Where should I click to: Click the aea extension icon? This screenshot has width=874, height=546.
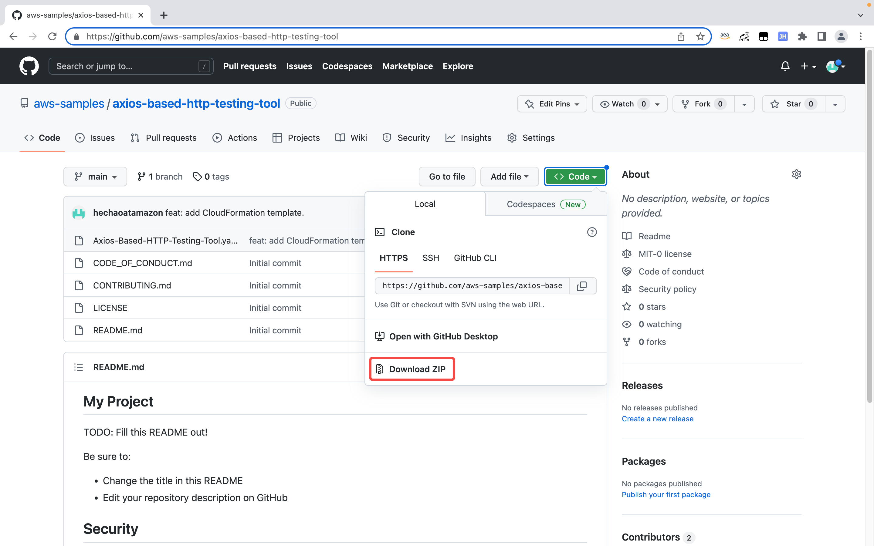pyautogui.click(x=724, y=36)
